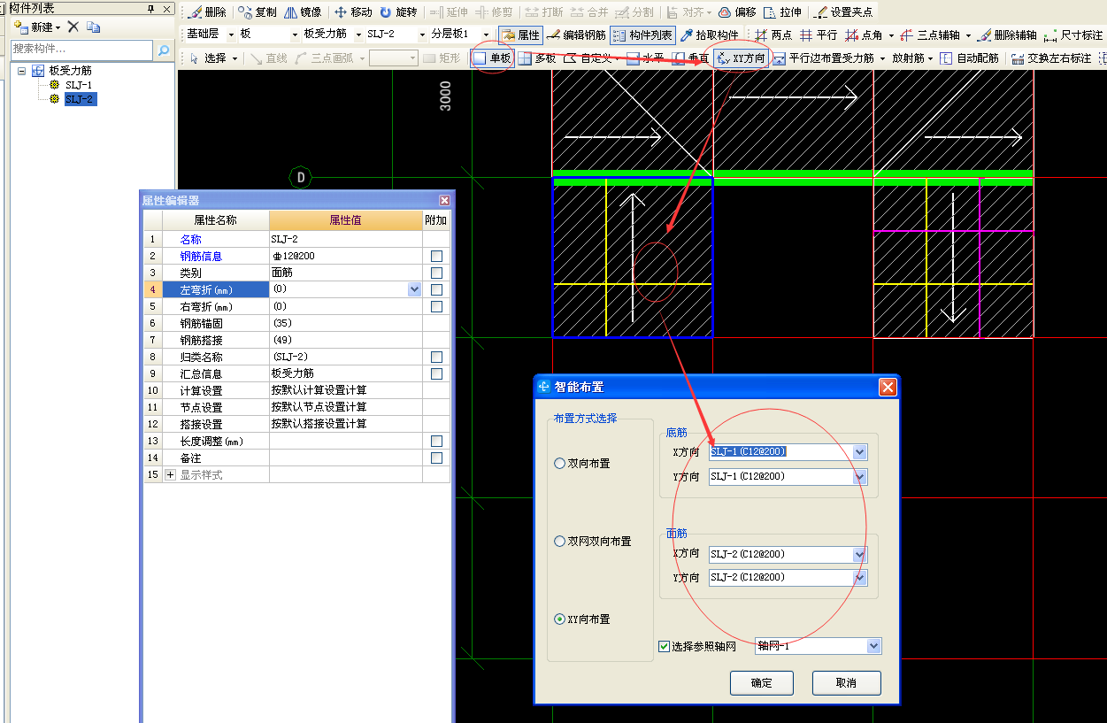Select 拾取构件 (Pick component) tool
The height and width of the screenshot is (723, 1107).
(709, 35)
